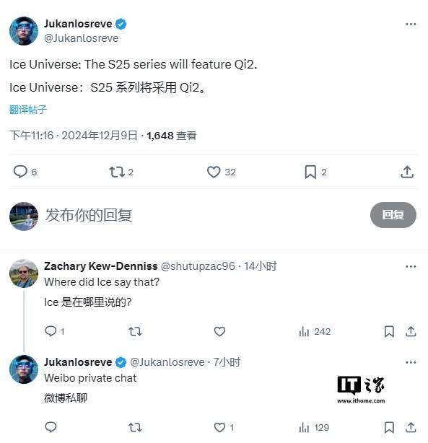
Task: Open more options on Zachary's reply
Action: (x=411, y=266)
